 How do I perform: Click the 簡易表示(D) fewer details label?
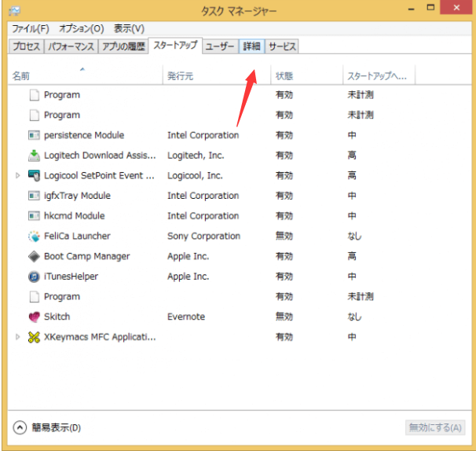pos(56,427)
